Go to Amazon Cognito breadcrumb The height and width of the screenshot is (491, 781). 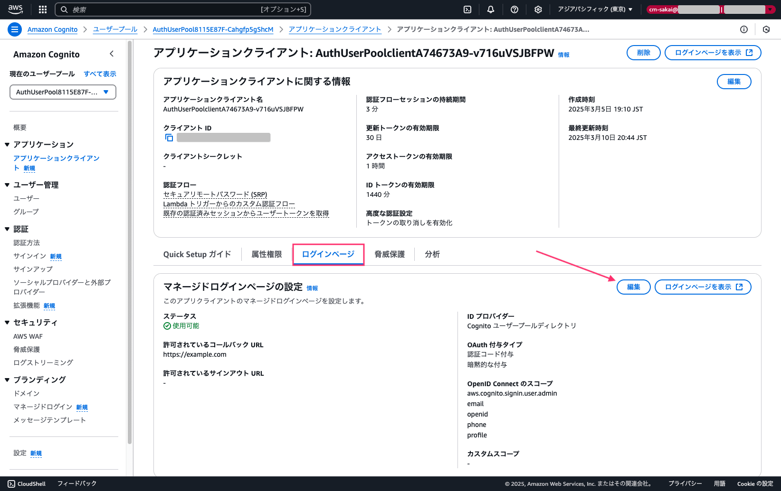52,29
